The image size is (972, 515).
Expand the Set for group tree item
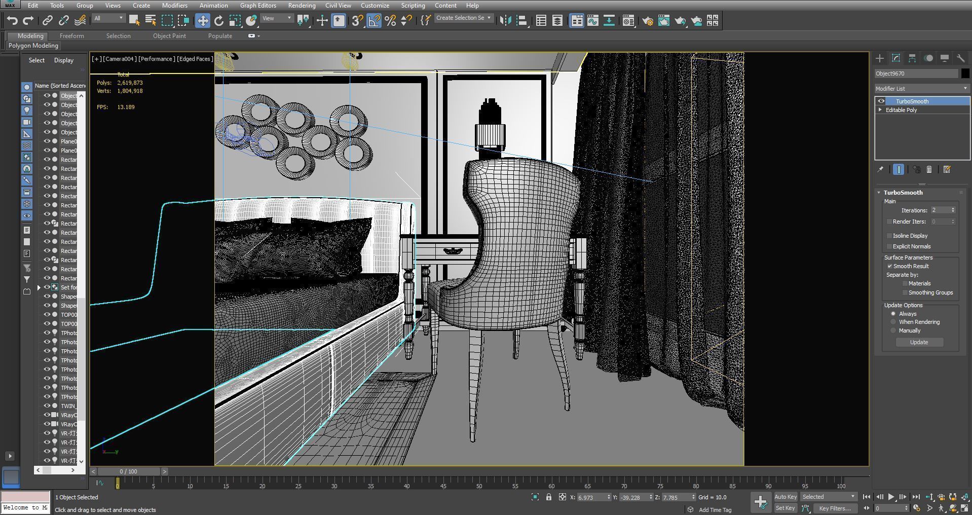click(x=39, y=287)
